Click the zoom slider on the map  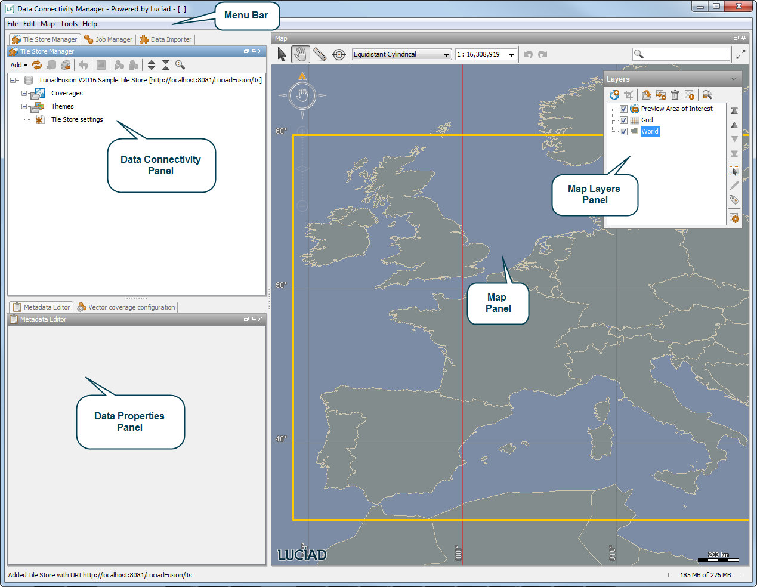tap(302, 169)
